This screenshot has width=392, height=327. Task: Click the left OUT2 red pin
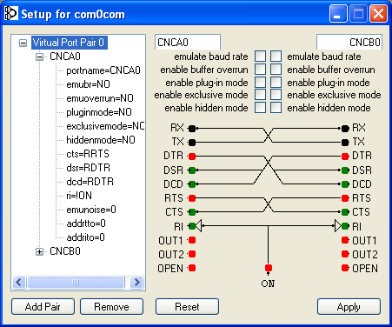click(x=192, y=254)
